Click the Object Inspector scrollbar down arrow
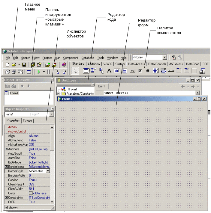 pyautogui.click(x=52, y=202)
